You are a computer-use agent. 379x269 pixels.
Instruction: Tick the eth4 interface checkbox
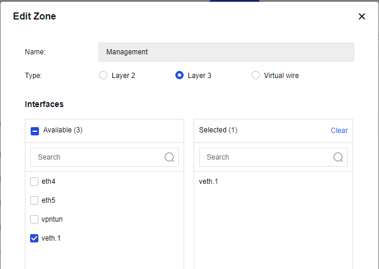(x=34, y=182)
